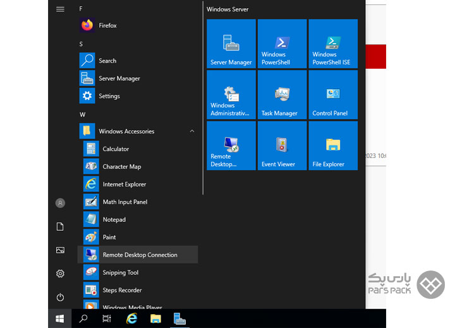474x328 pixels.
Task: Open the Windows PowerShell ISE tile
Action: pyautogui.click(x=333, y=44)
